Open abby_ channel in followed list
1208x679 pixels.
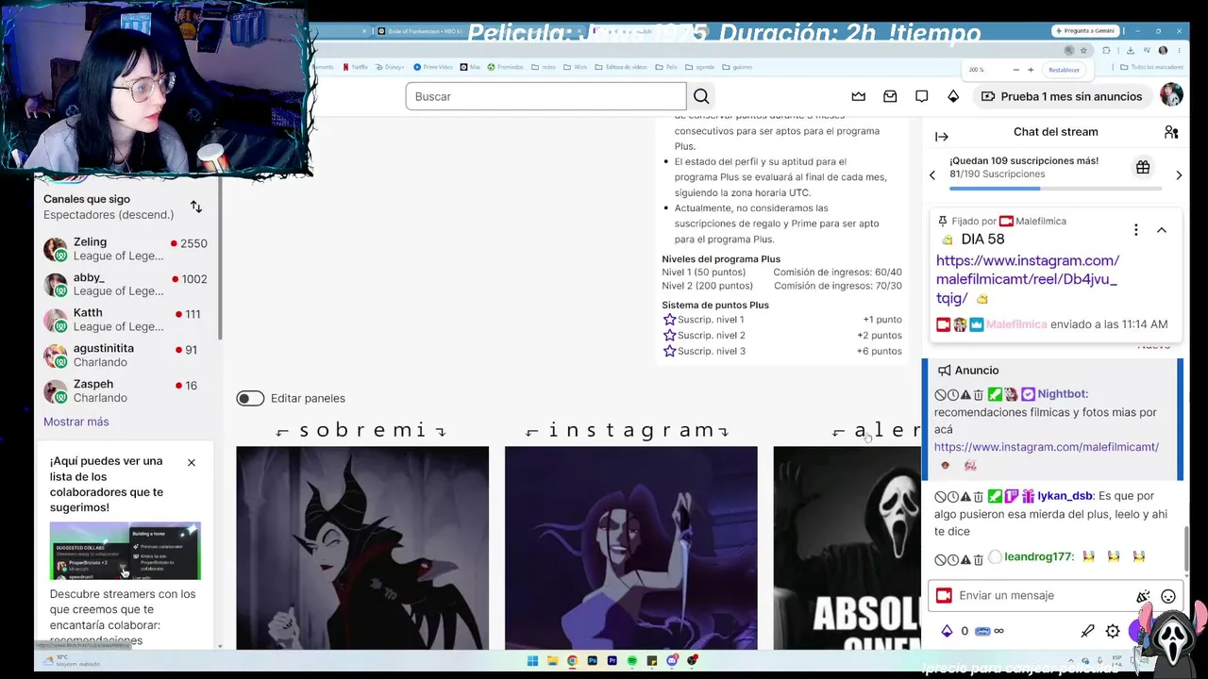[x=126, y=284]
